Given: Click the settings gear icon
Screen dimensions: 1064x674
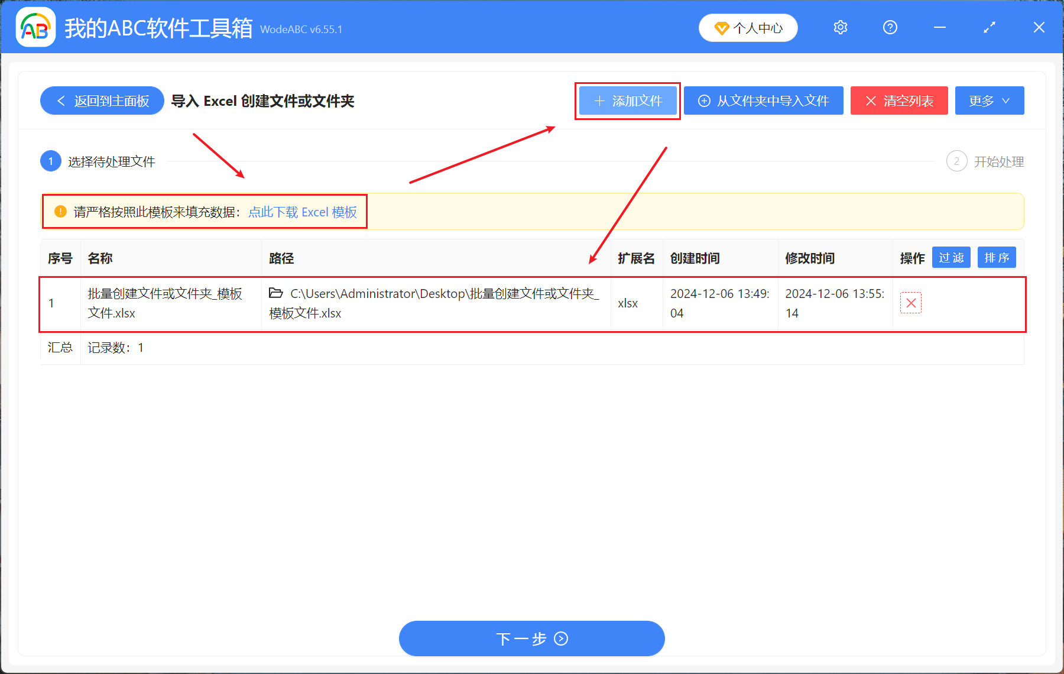Looking at the screenshot, I should click(x=840, y=27).
